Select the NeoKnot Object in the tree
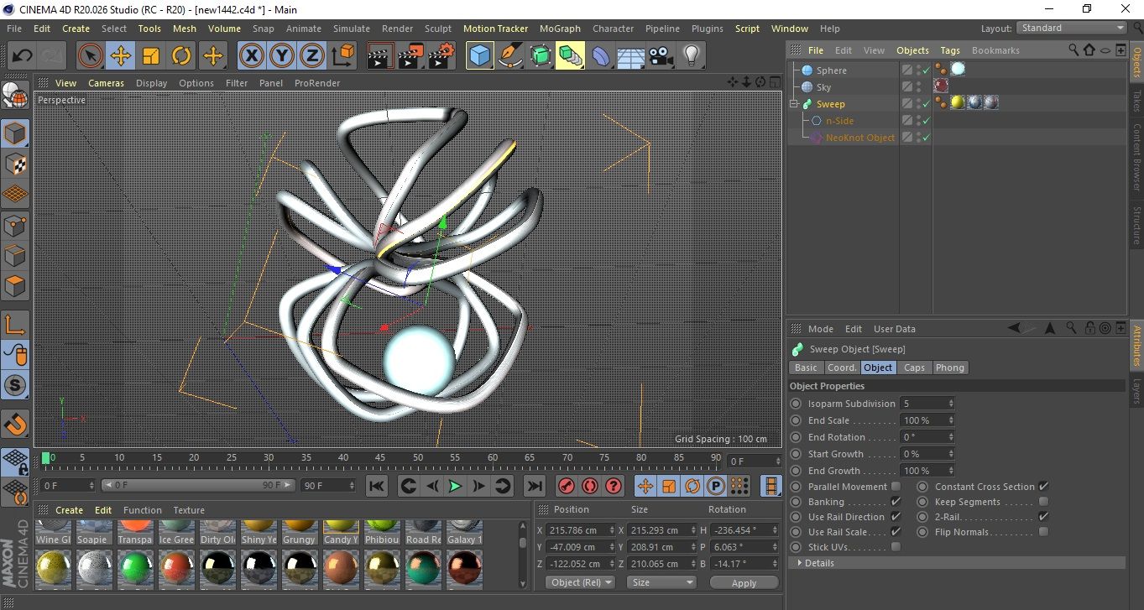This screenshot has width=1144, height=610. pyautogui.click(x=859, y=138)
